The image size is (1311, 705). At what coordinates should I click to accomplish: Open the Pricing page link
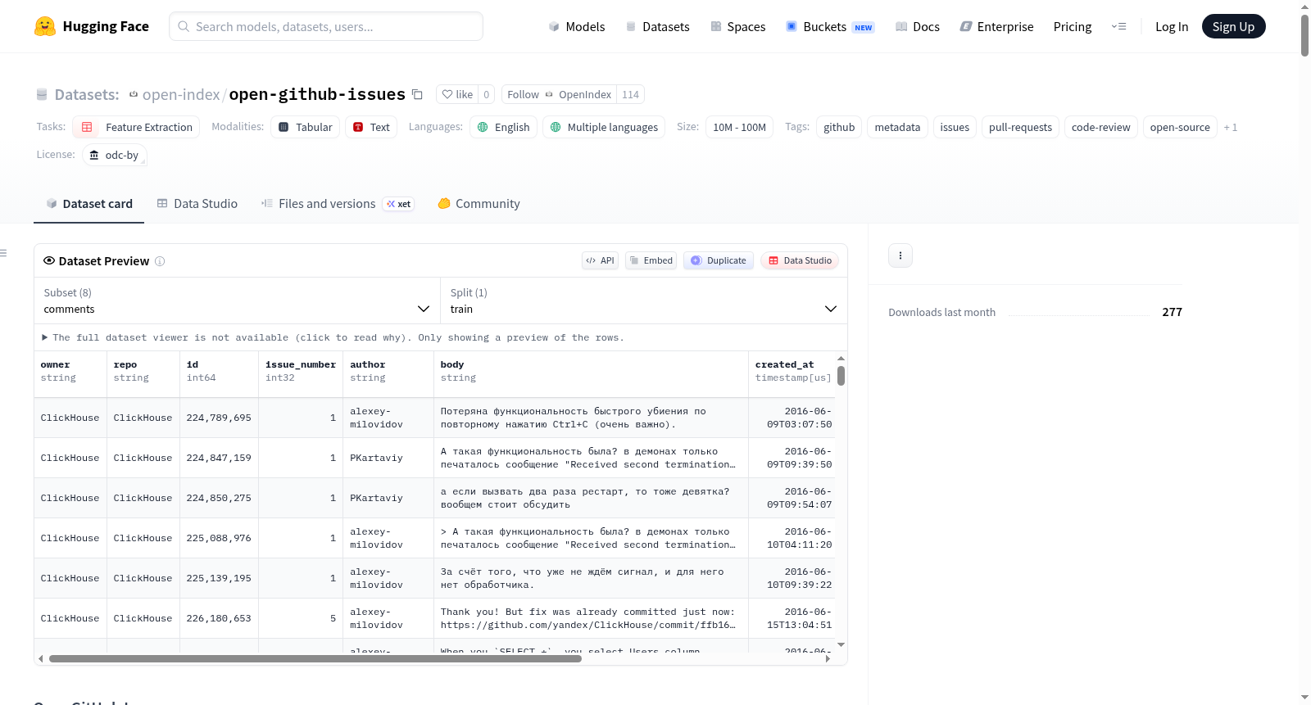[x=1073, y=26]
